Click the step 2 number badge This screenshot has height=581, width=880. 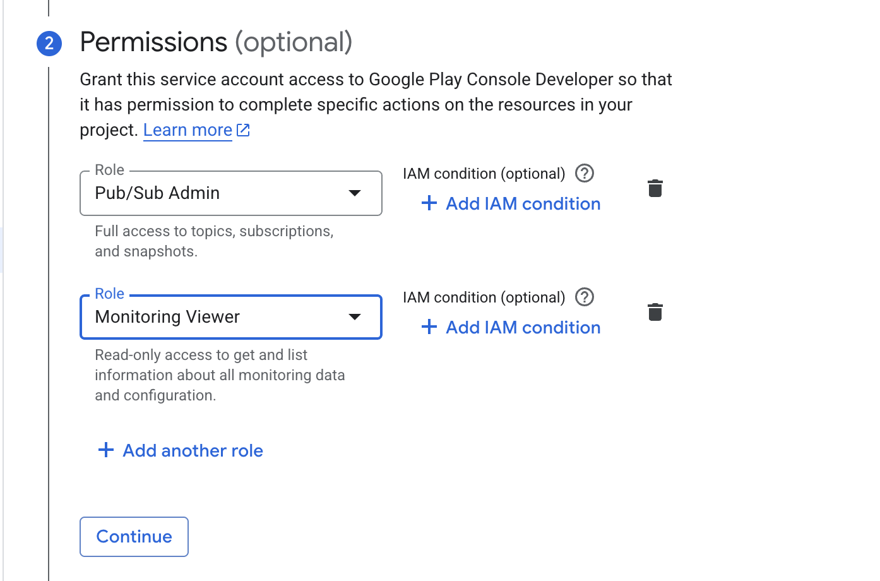tap(49, 44)
